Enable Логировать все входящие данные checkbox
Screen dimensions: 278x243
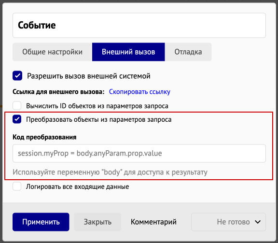pyautogui.click(x=17, y=186)
